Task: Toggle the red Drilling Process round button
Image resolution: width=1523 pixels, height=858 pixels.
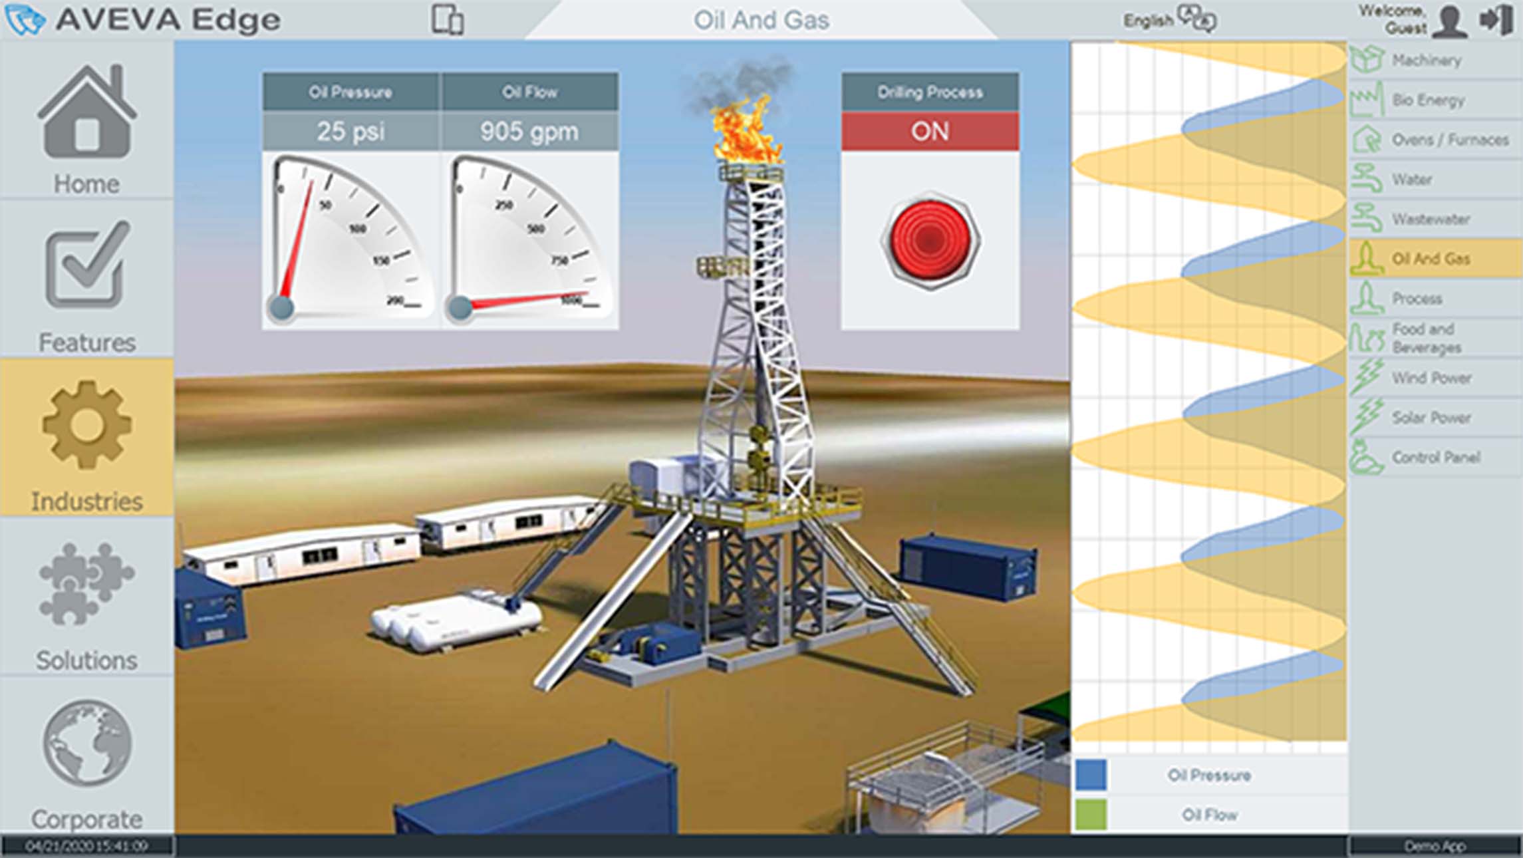Action: coord(930,240)
